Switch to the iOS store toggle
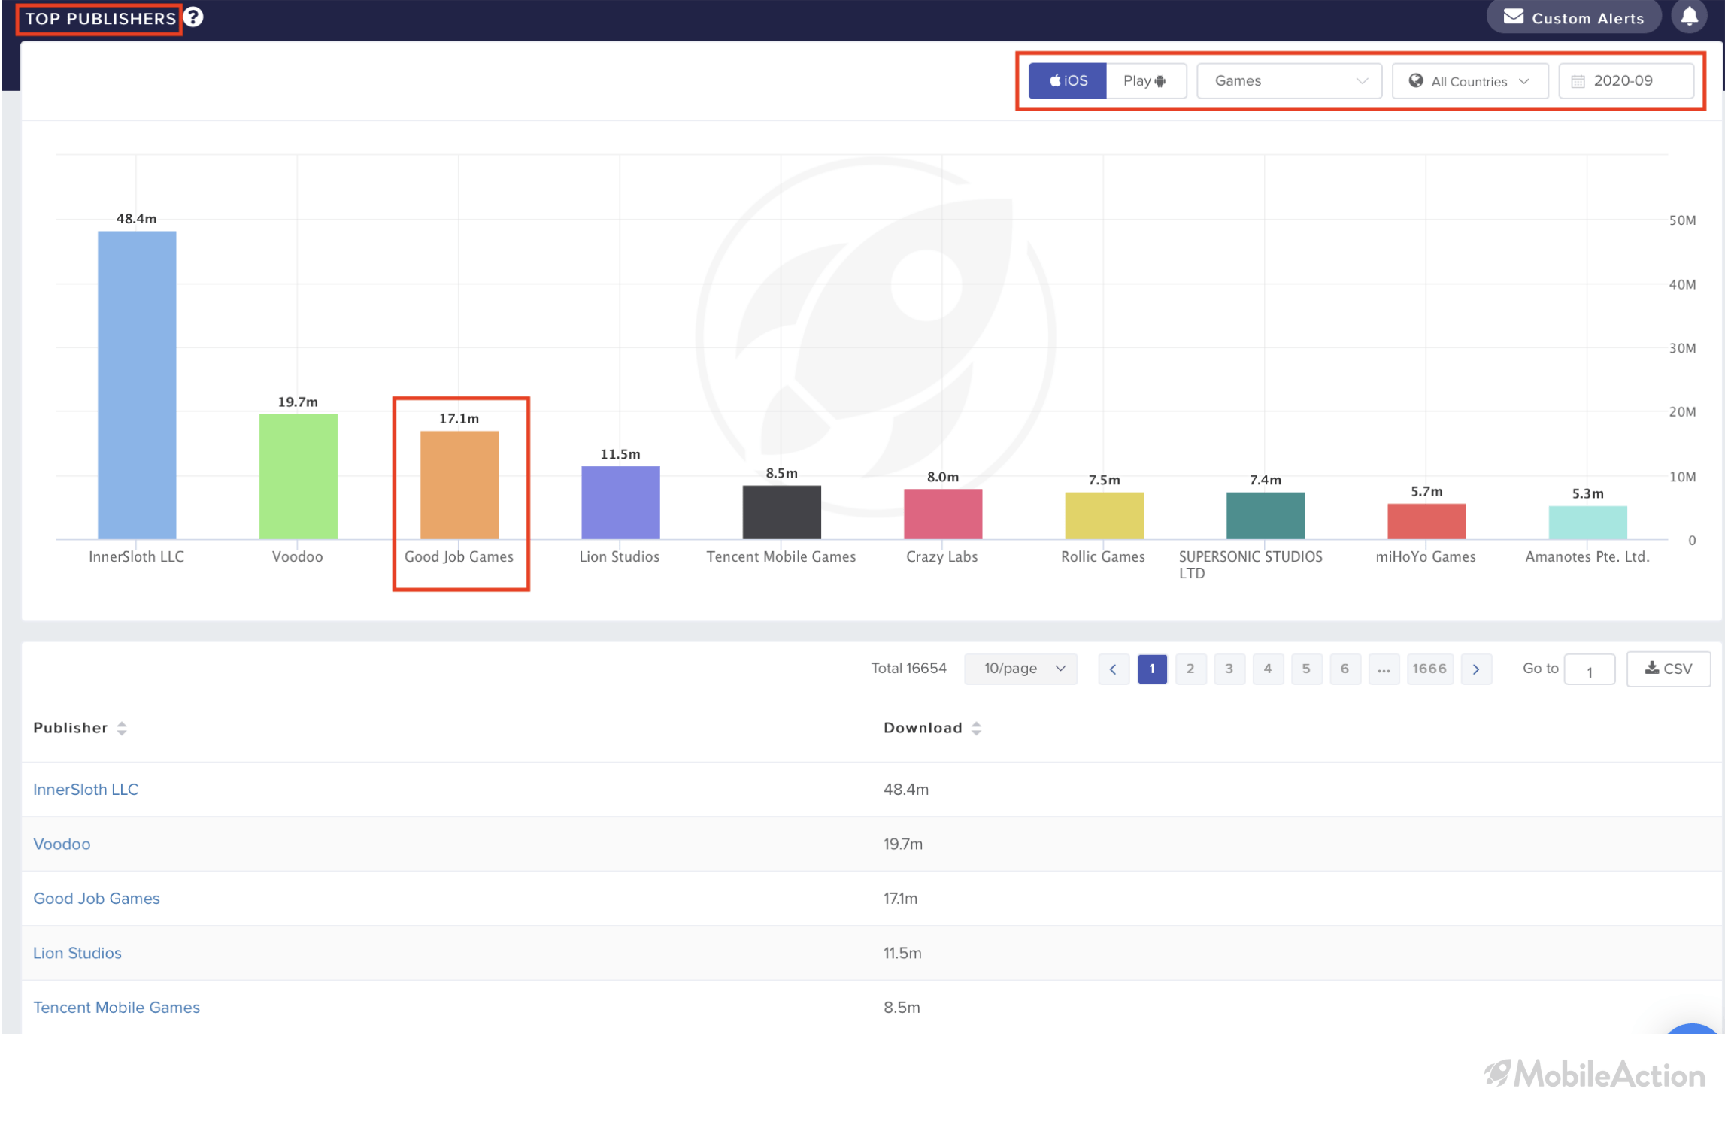 point(1066,80)
